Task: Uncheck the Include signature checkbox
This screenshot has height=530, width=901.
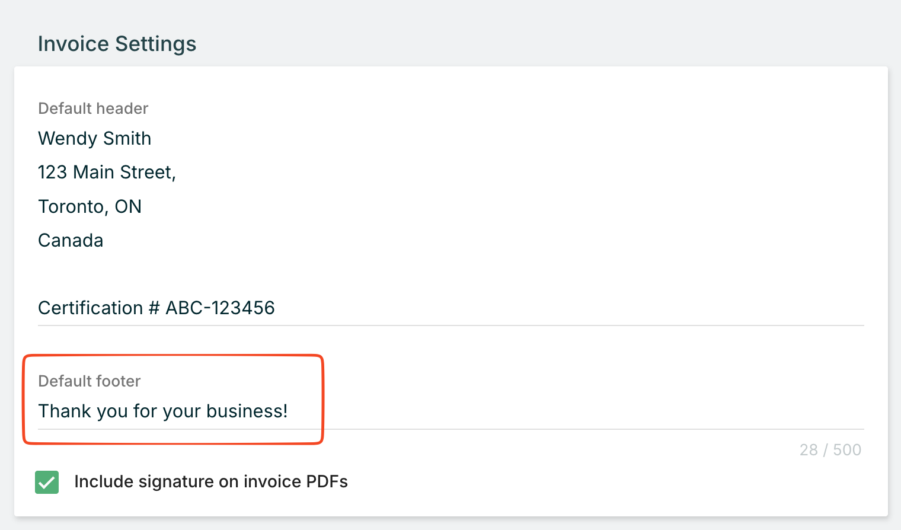Action: (x=47, y=482)
